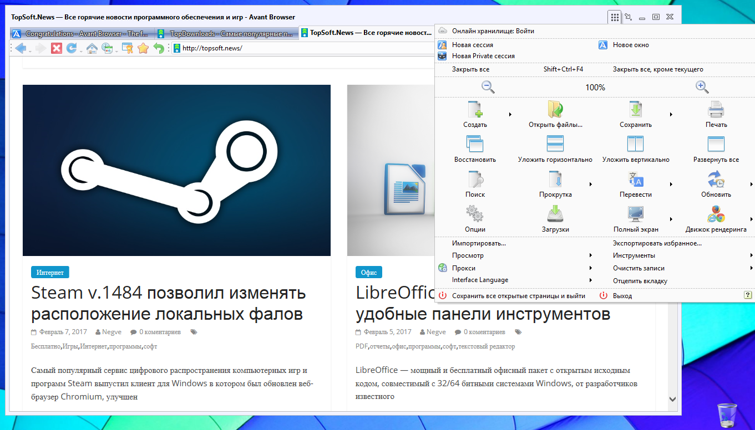Expand the Прокси submenu

point(591,268)
